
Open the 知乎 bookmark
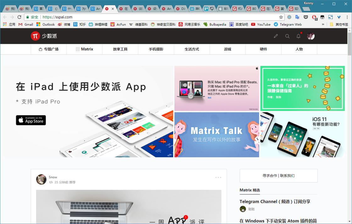pos(80,24)
